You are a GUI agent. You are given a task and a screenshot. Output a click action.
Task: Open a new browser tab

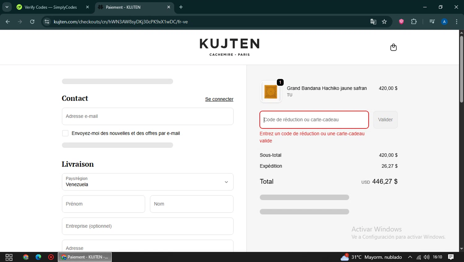[181, 7]
